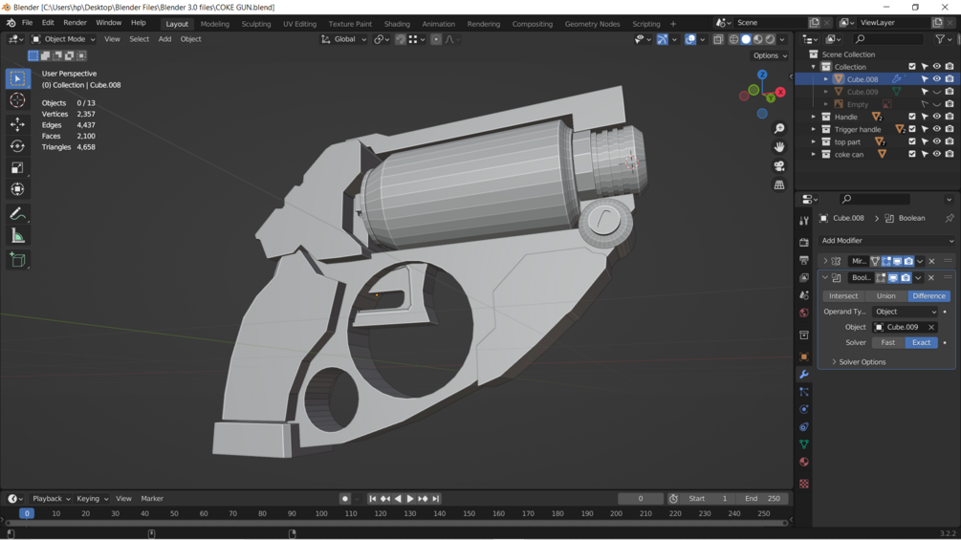Screen dimensions: 961x540
Task: Activate the Rotate tool
Action: coord(17,145)
